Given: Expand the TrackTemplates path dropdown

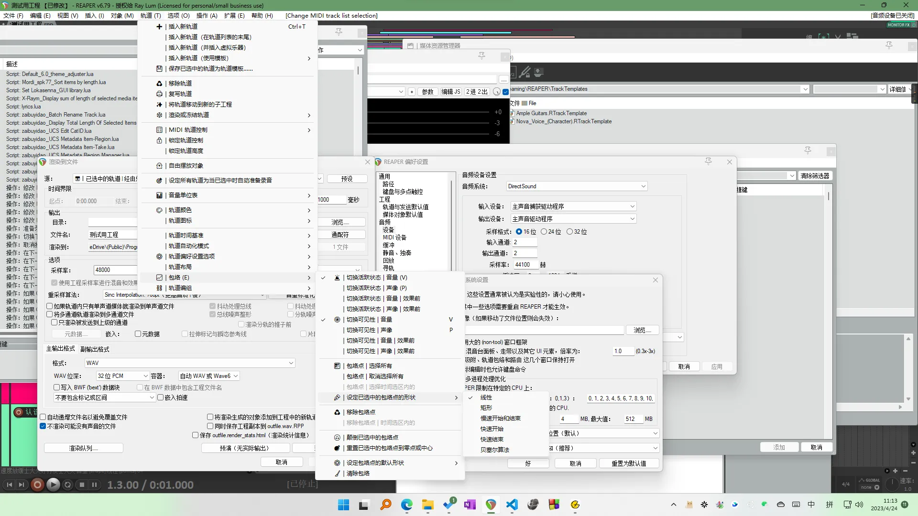Looking at the screenshot, I should point(805,89).
